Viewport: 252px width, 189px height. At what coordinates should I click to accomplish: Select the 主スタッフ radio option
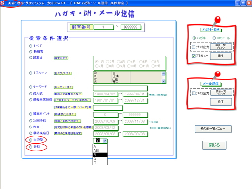click(31, 73)
